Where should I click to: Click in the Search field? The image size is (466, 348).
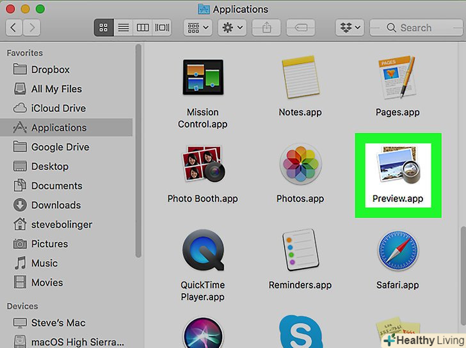(416, 28)
